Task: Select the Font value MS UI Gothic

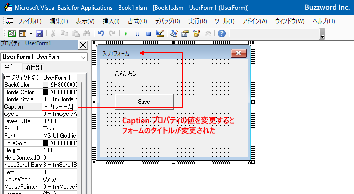Action: (x=60, y=136)
